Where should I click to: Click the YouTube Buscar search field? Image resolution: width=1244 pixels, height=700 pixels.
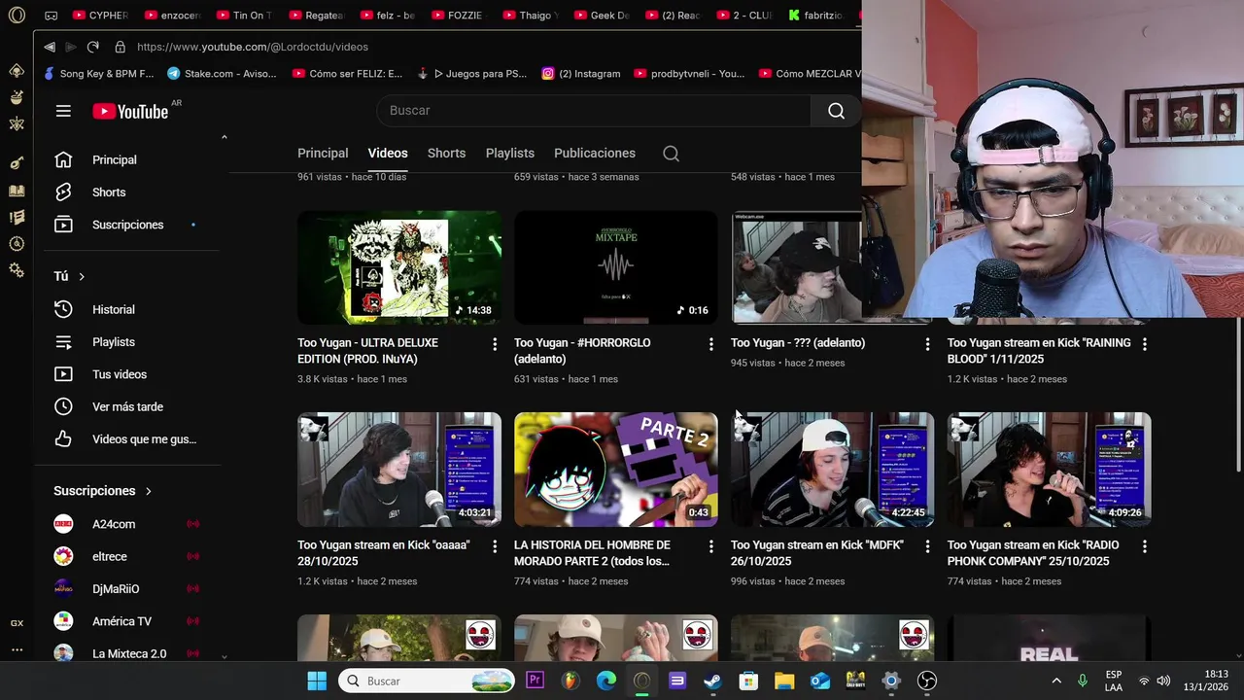[594, 111]
